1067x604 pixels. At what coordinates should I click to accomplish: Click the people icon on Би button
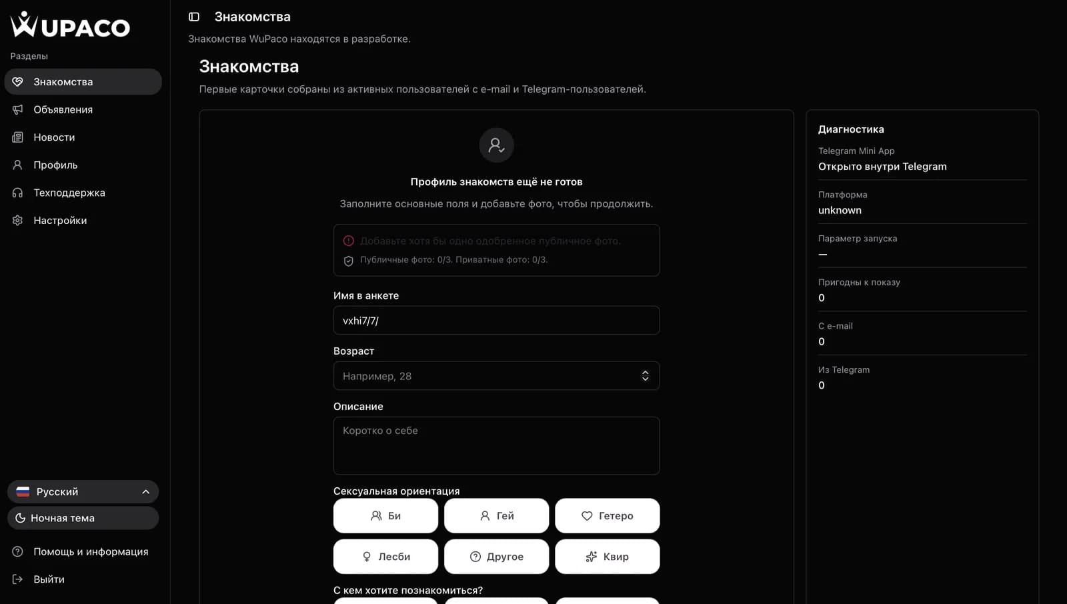pyautogui.click(x=377, y=516)
